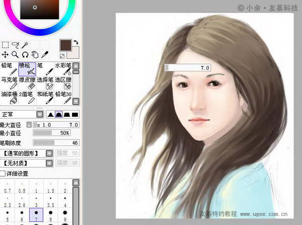
Task: Select the eyedropper color picker tool
Action: click(x=45, y=55)
